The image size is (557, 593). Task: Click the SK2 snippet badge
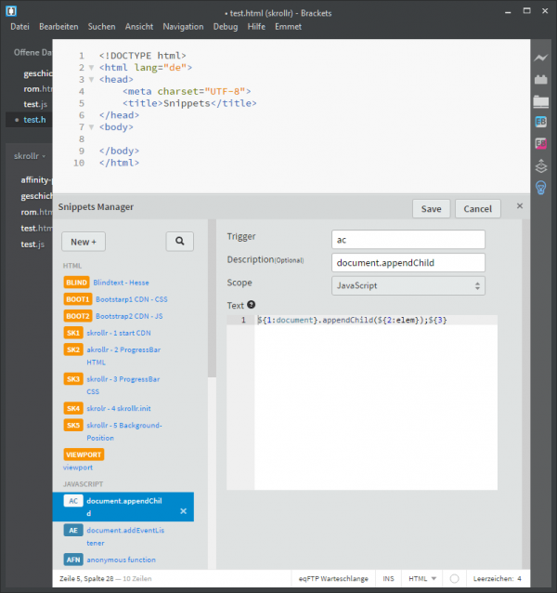point(73,349)
